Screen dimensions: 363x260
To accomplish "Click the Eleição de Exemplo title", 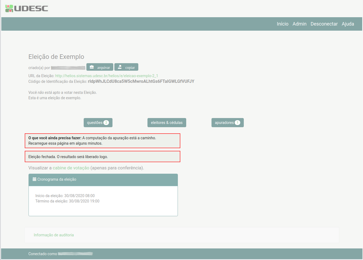I will point(56,57).
